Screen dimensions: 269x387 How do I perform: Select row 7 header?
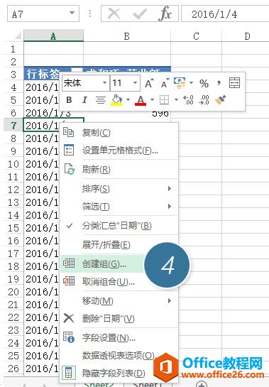tap(13, 126)
